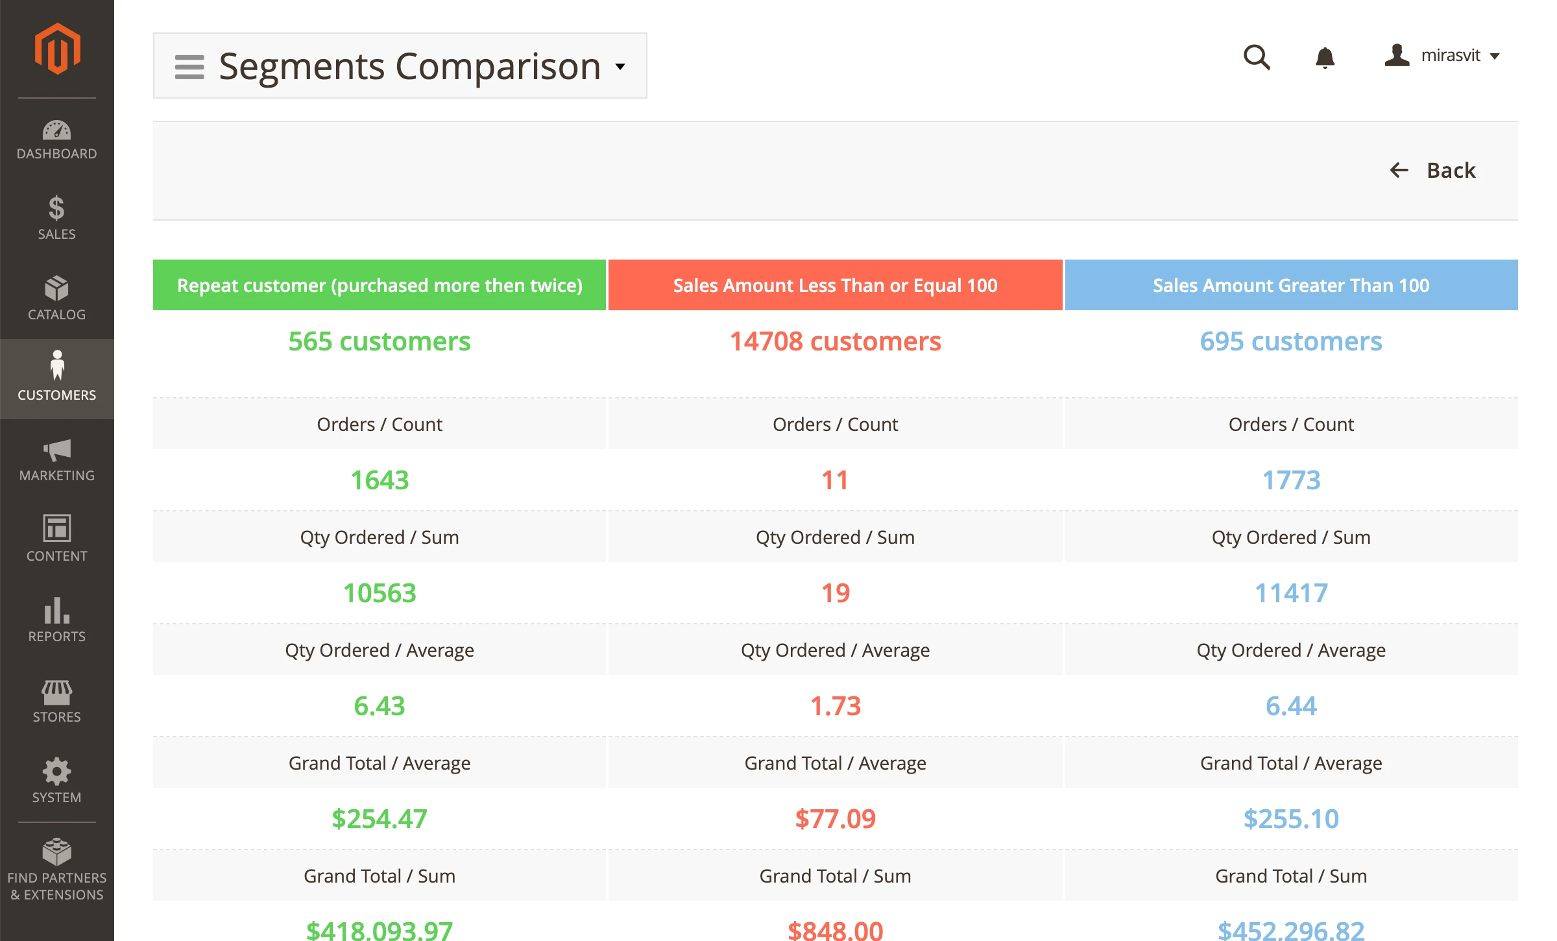Click the Magento logo icon
The image size is (1557, 941).
(57, 49)
